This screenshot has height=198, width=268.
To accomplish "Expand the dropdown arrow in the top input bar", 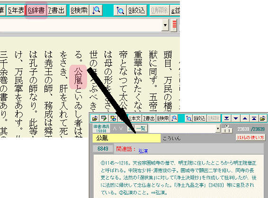I will (165, 25).
